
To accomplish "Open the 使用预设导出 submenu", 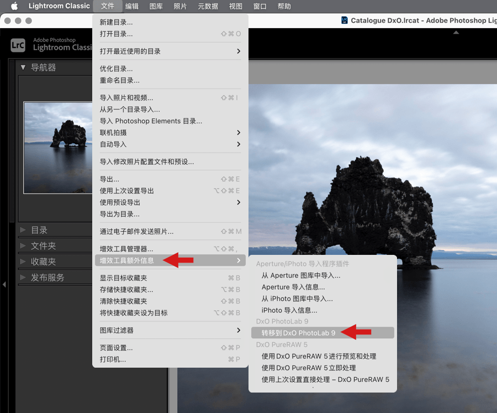I will pos(170,202).
